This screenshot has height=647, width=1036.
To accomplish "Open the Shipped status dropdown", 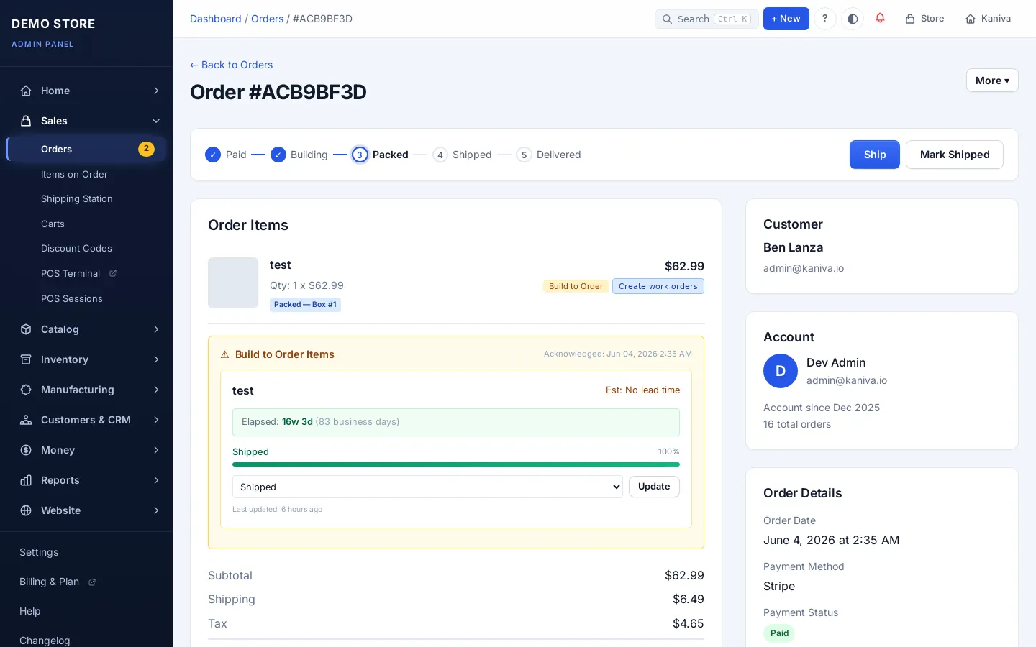I will tap(427, 487).
